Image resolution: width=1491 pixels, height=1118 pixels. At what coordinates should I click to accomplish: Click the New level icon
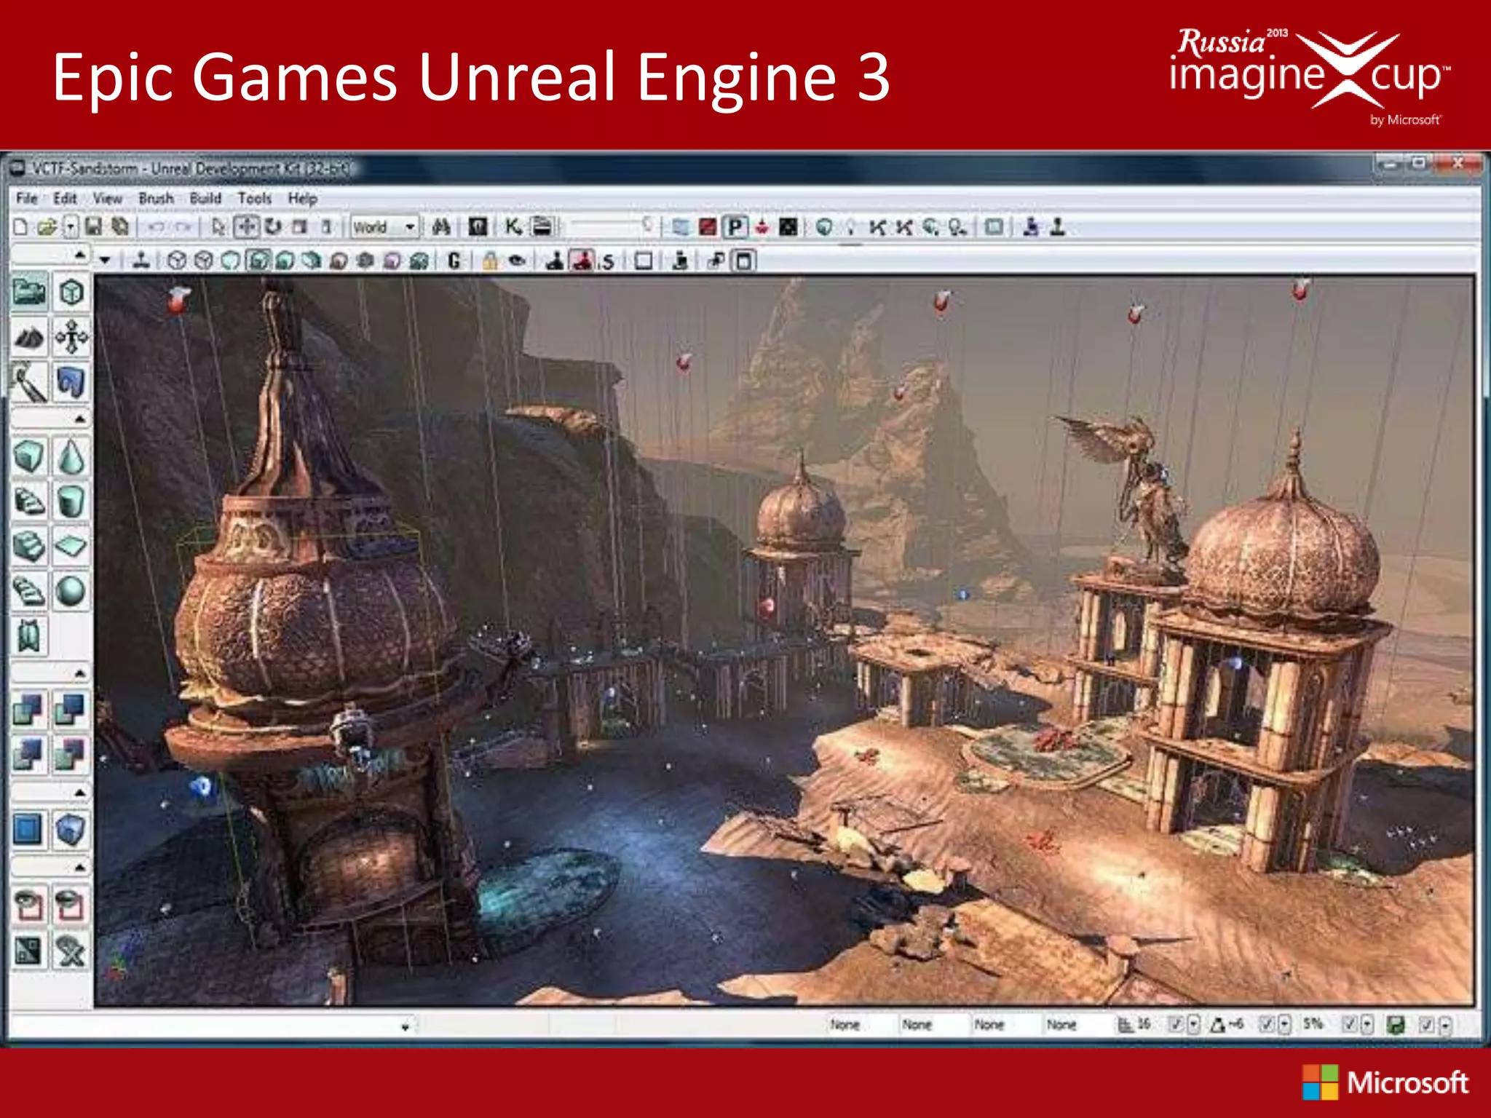tap(21, 227)
